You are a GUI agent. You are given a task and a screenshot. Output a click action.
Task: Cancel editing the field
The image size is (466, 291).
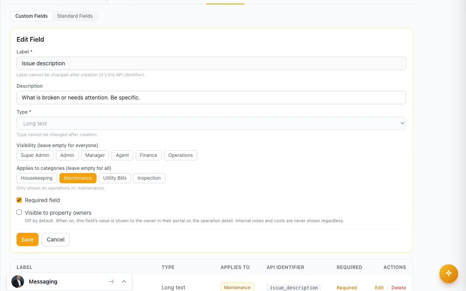pos(55,239)
